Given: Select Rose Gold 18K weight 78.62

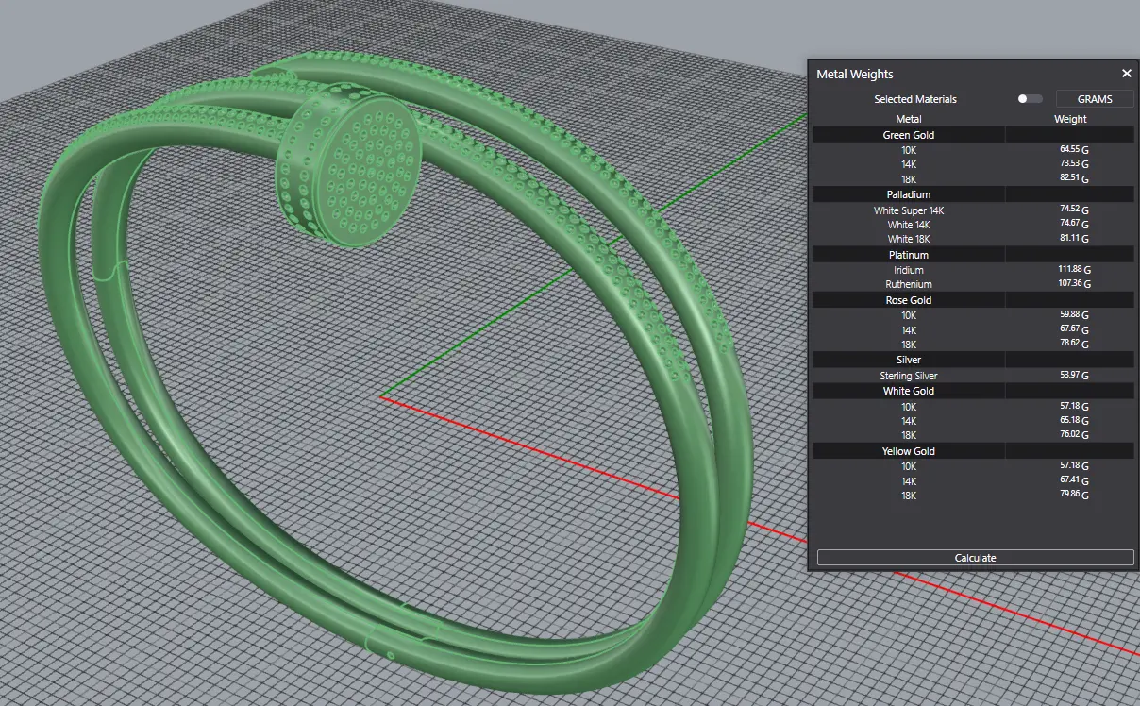Looking at the screenshot, I should [x=1074, y=345].
